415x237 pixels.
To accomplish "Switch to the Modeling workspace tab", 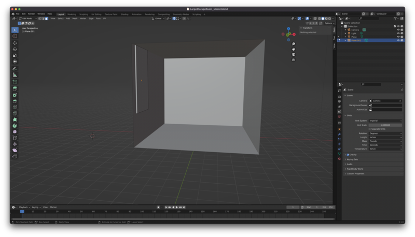I will 72,14.
